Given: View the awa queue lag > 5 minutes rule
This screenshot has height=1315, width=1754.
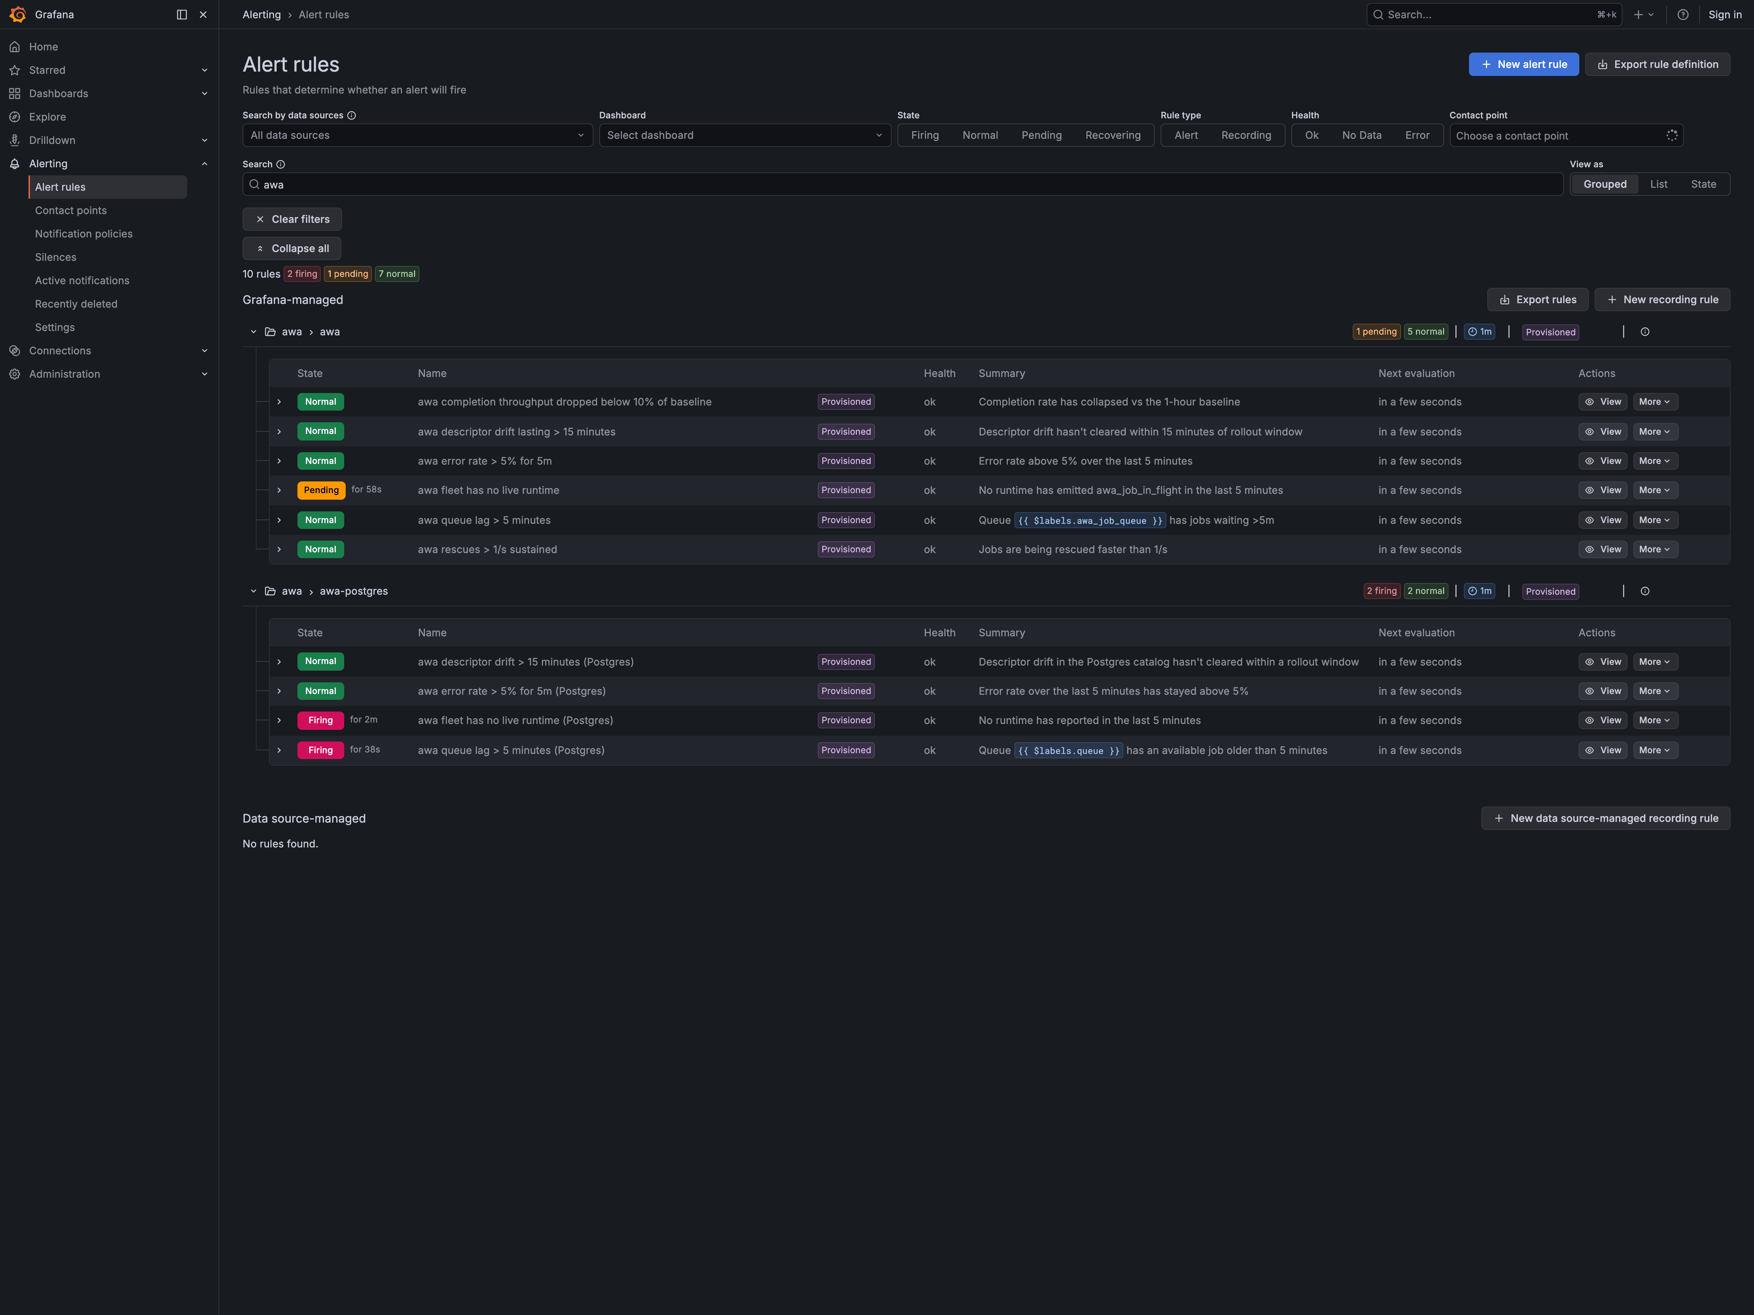Looking at the screenshot, I should (1603, 520).
